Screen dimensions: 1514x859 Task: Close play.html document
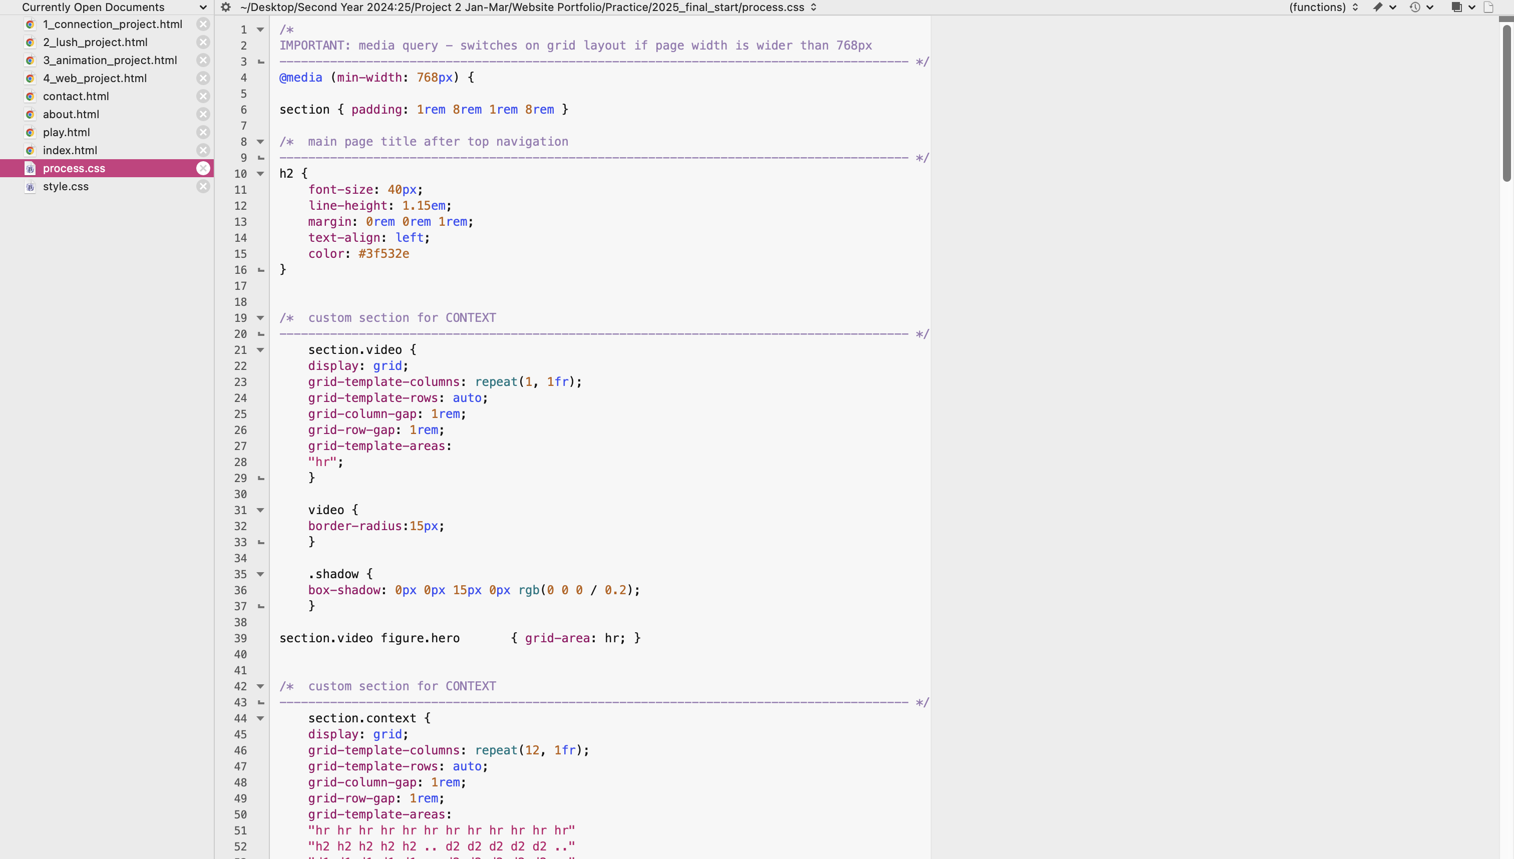pos(203,132)
